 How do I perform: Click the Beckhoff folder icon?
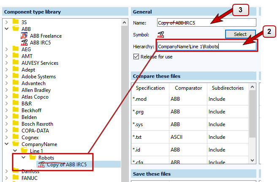[x=16, y=110]
